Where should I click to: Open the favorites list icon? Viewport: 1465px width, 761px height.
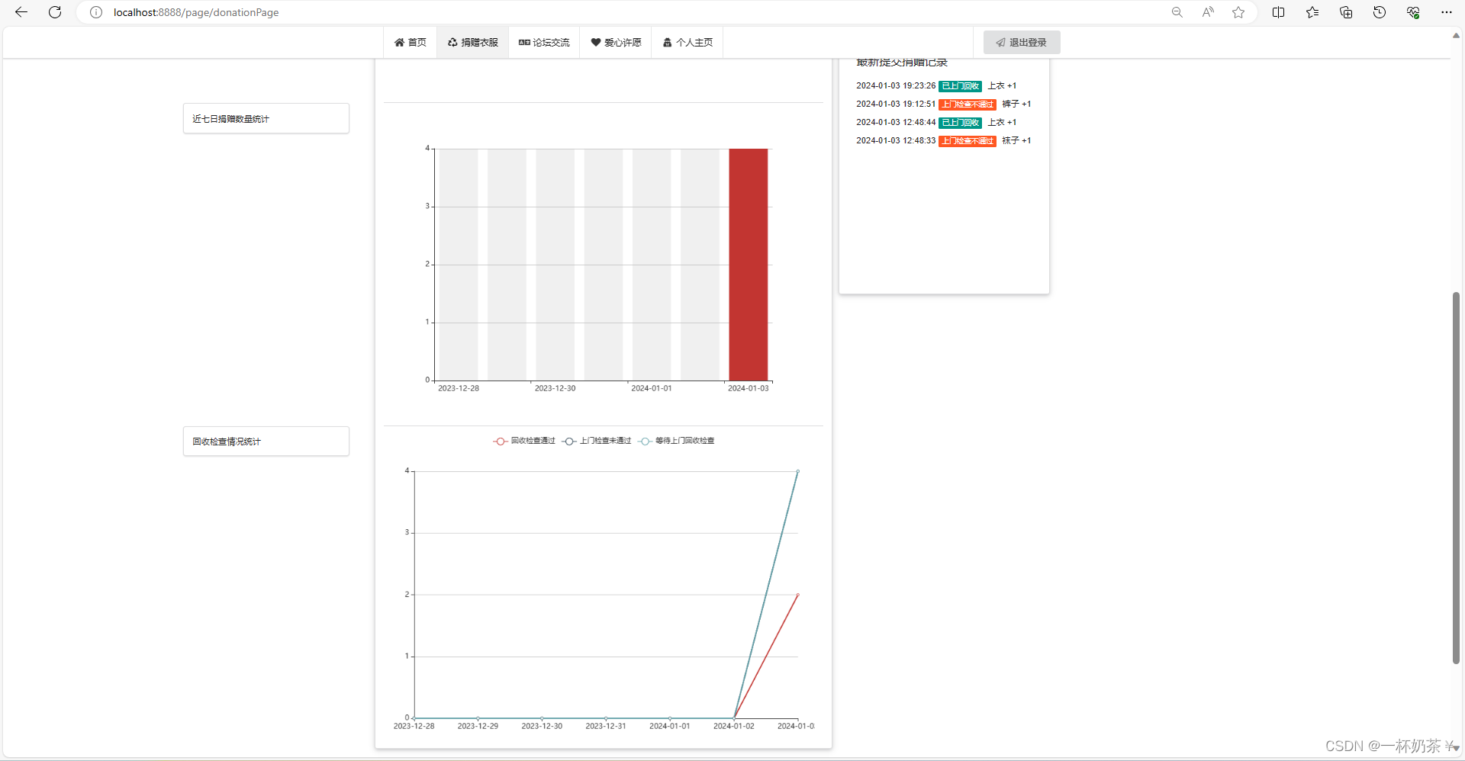(1312, 12)
